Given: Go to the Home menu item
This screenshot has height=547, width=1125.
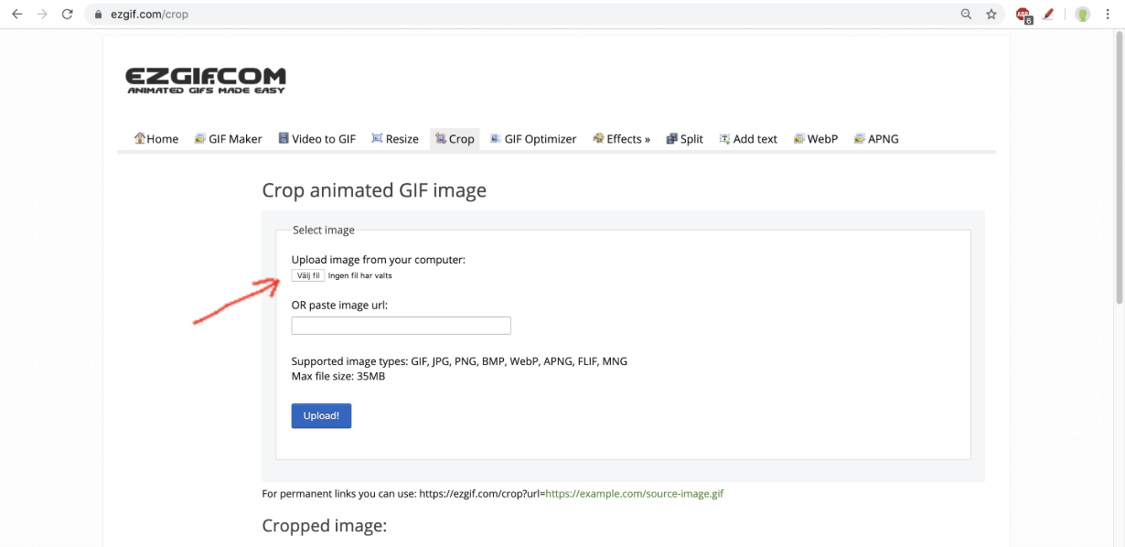Looking at the screenshot, I should click(x=156, y=139).
